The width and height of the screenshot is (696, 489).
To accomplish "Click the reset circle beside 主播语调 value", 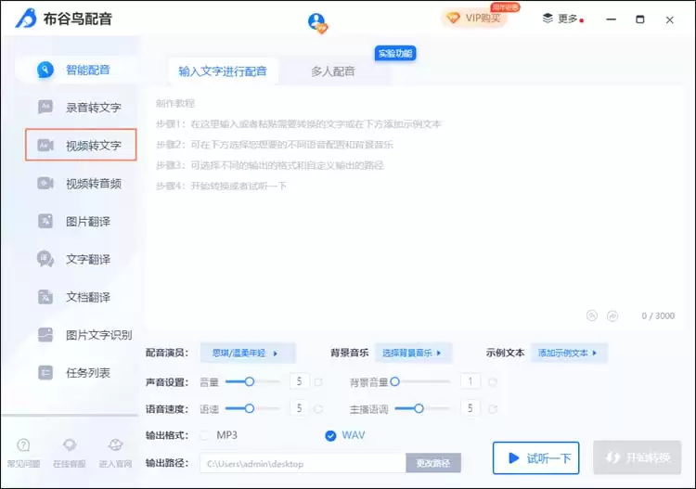I will tap(492, 408).
